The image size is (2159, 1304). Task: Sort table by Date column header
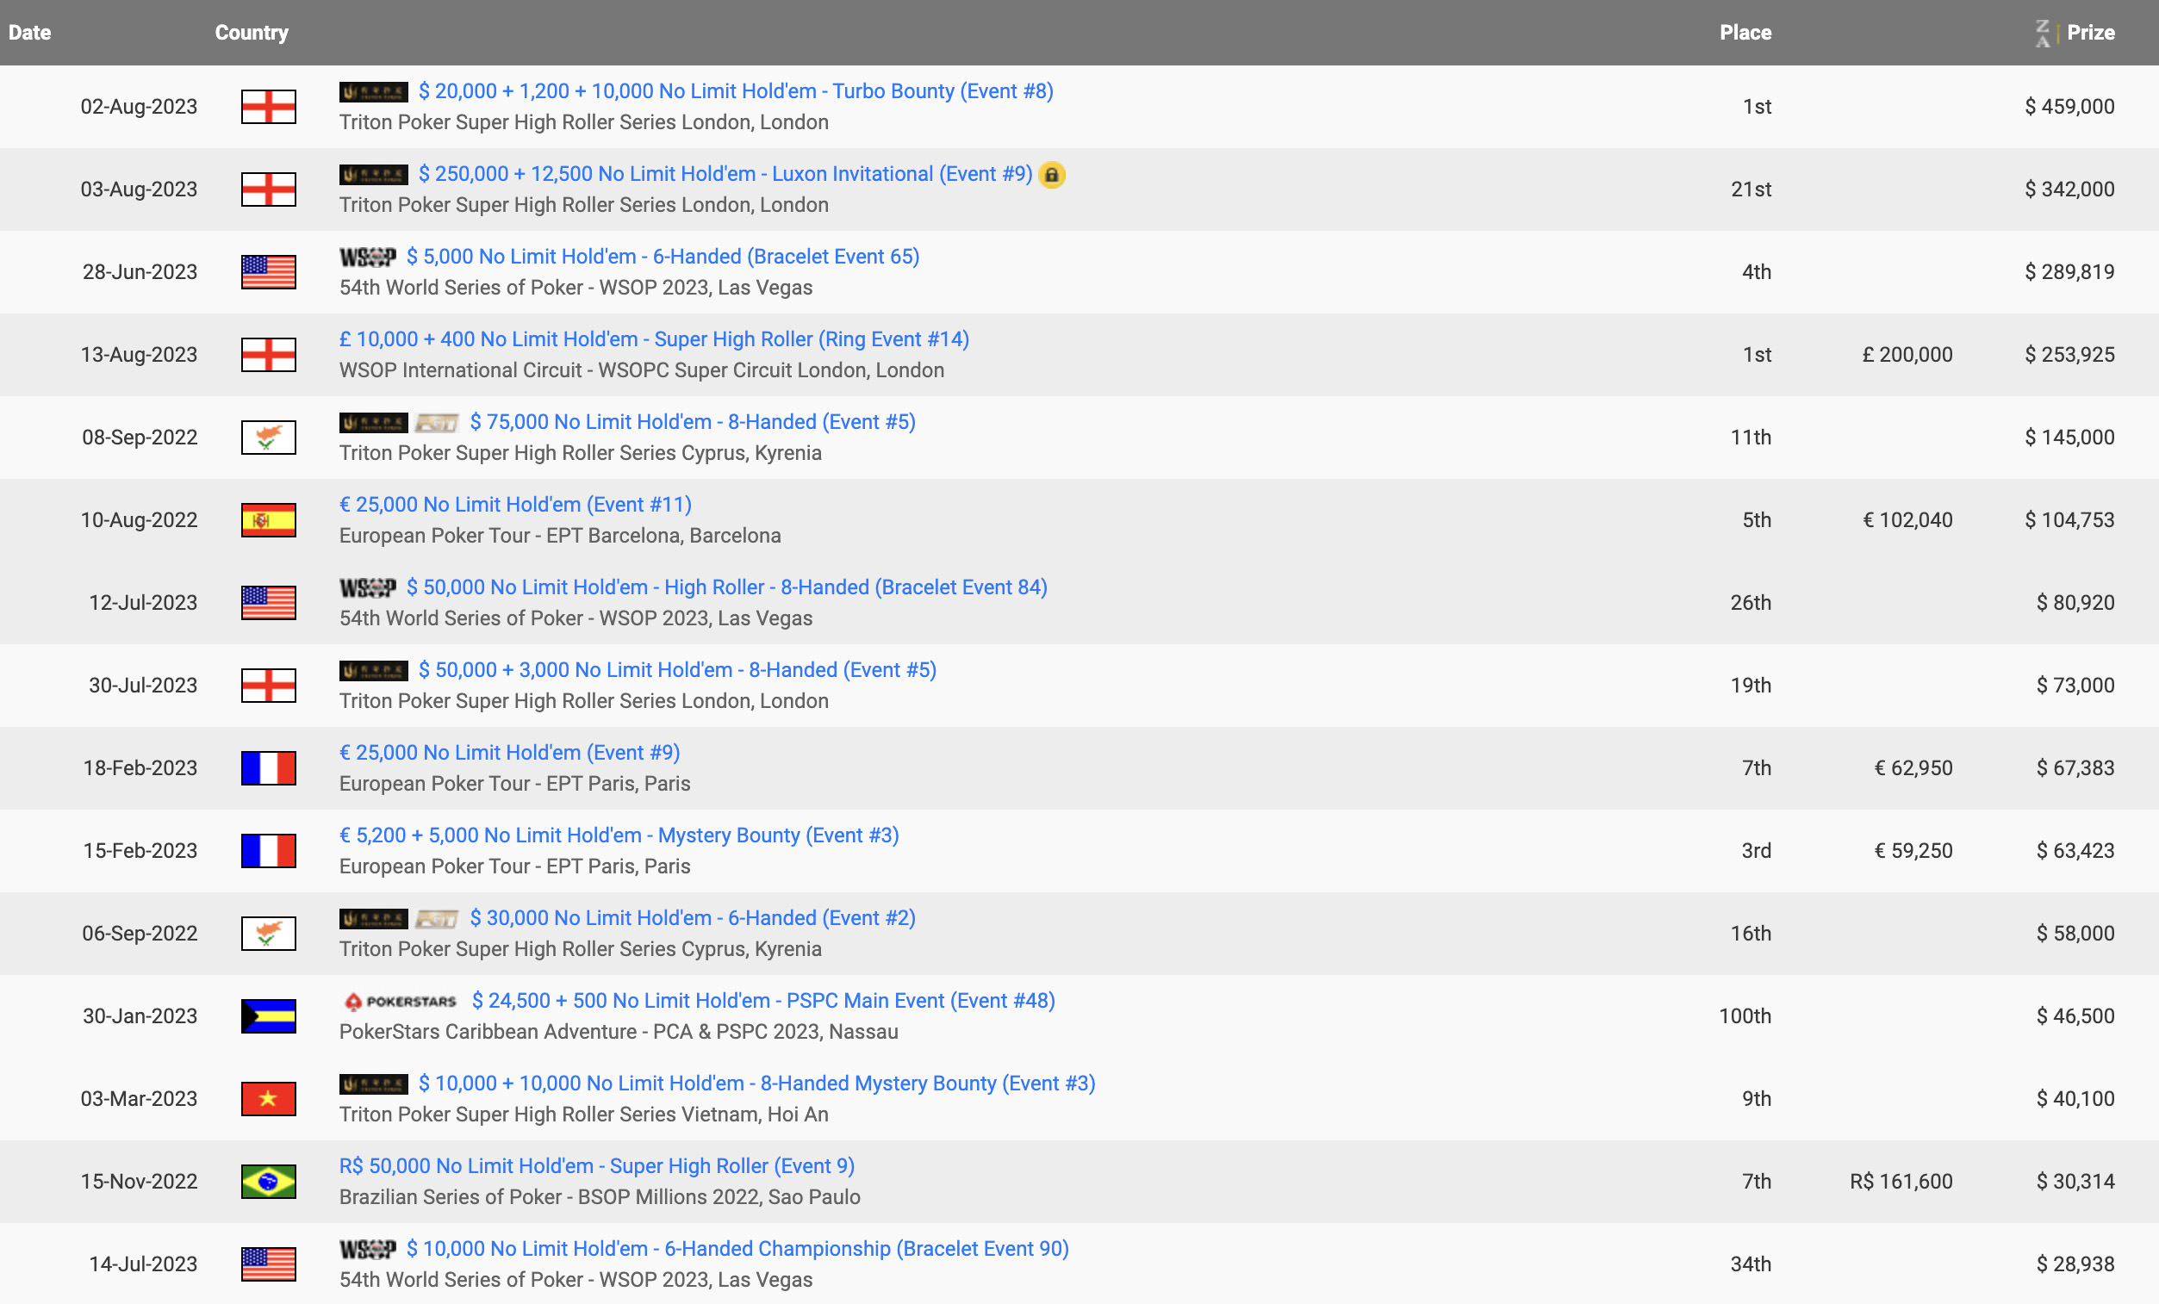coord(30,33)
